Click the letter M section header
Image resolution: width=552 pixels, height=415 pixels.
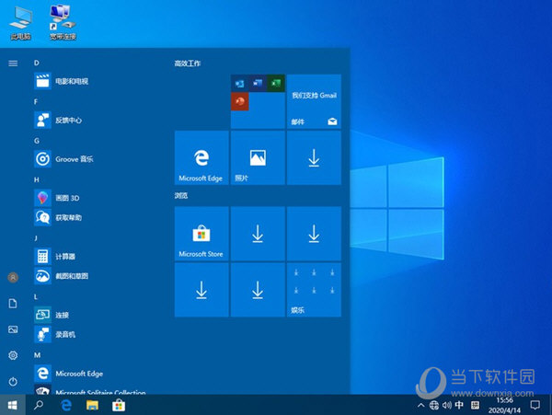pyautogui.click(x=38, y=355)
